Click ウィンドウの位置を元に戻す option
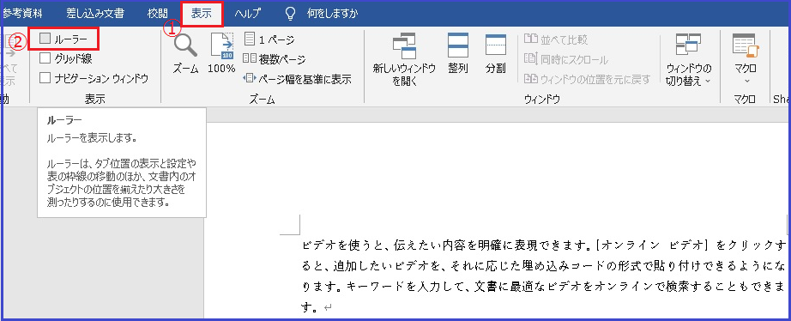 587,79
